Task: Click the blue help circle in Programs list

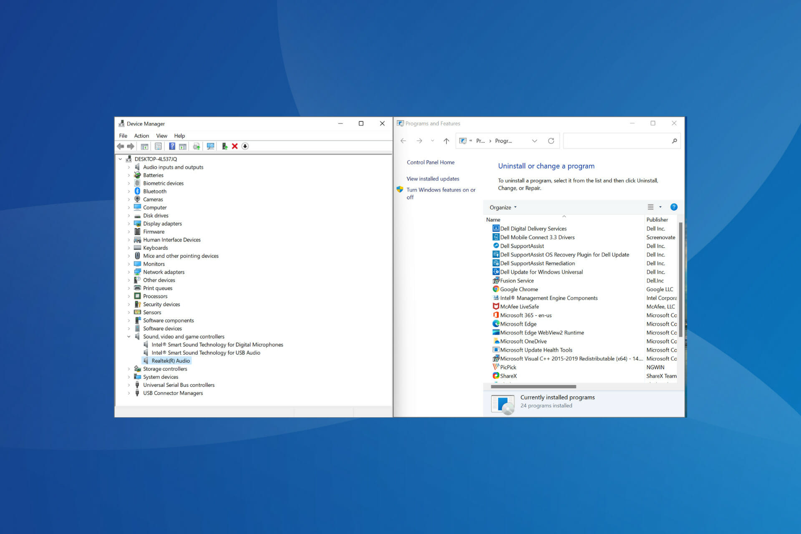Action: [x=674, y=207]
